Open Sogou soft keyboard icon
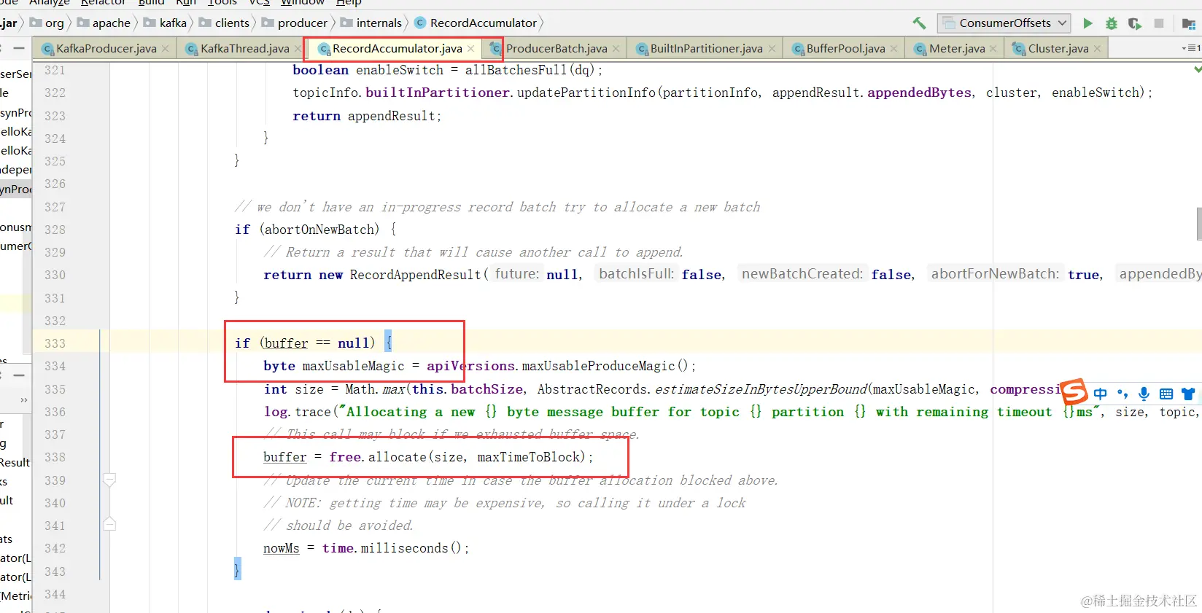The width and height of the screenshot is (1202, 613). [x=1166, y=394]
